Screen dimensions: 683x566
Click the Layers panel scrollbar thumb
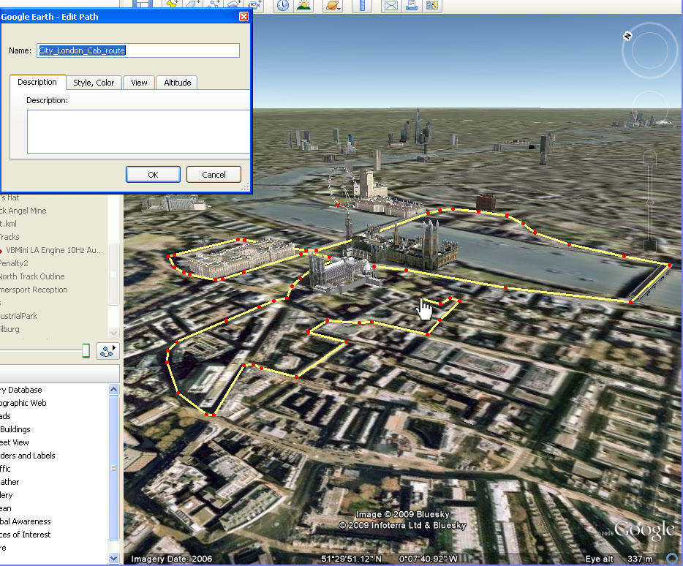point(113,468)
